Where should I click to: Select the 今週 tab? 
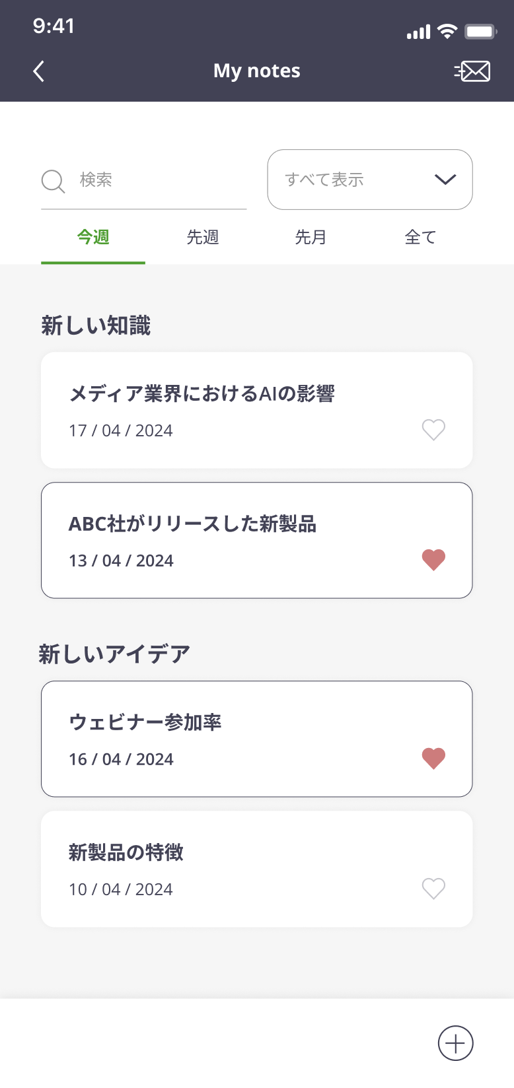93,237
